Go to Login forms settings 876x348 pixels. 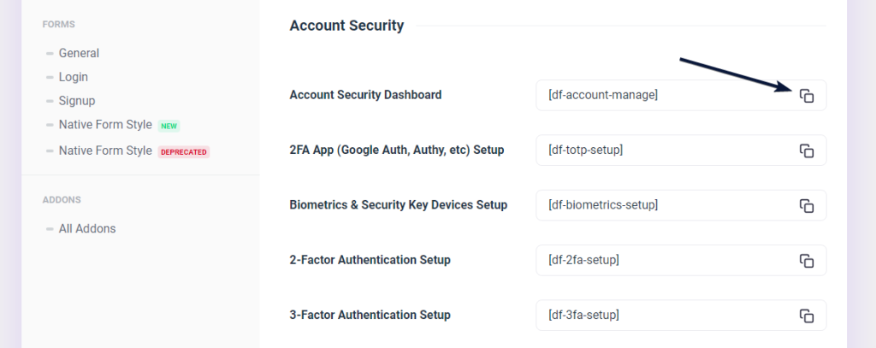coord(74,77)
